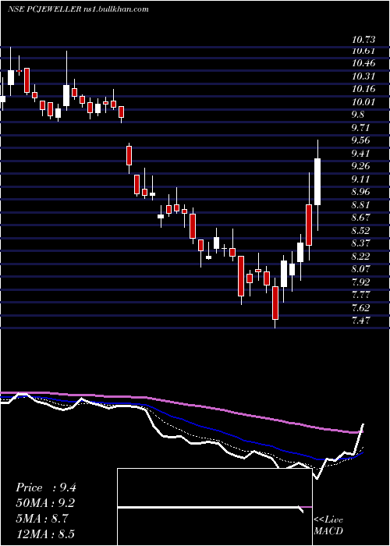Click the 8.07 price level label
Viewport: 390px width, 546px height.
point(361,269)
